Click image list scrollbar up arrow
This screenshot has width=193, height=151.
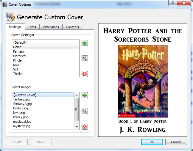tap(77, 95)
